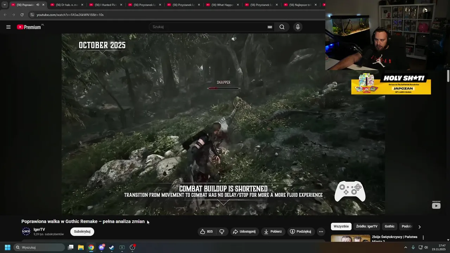Open the Chrome tab search dropdown

tap(5, 5)
